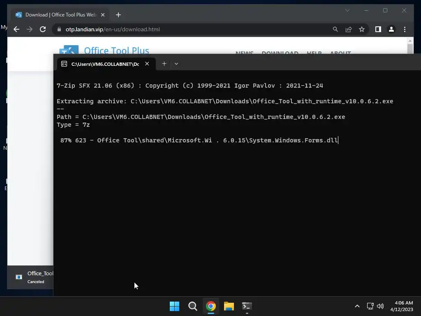The image size is (421, 316).
Task: Open taskbar Search
Action: pos(192,306)
